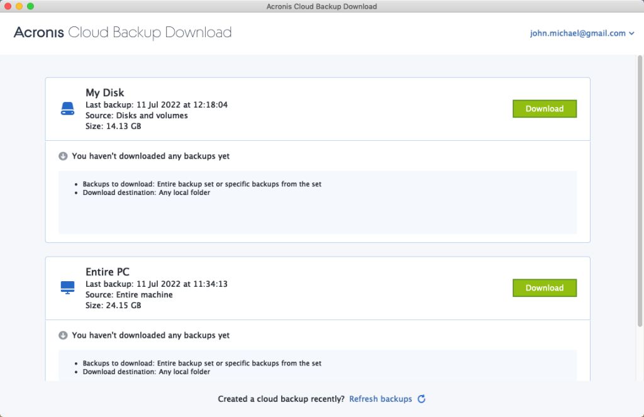Click the download arrow icon under Entire PC
The width and height of the screenshot is (644, 417).
[x=63, y=335]
